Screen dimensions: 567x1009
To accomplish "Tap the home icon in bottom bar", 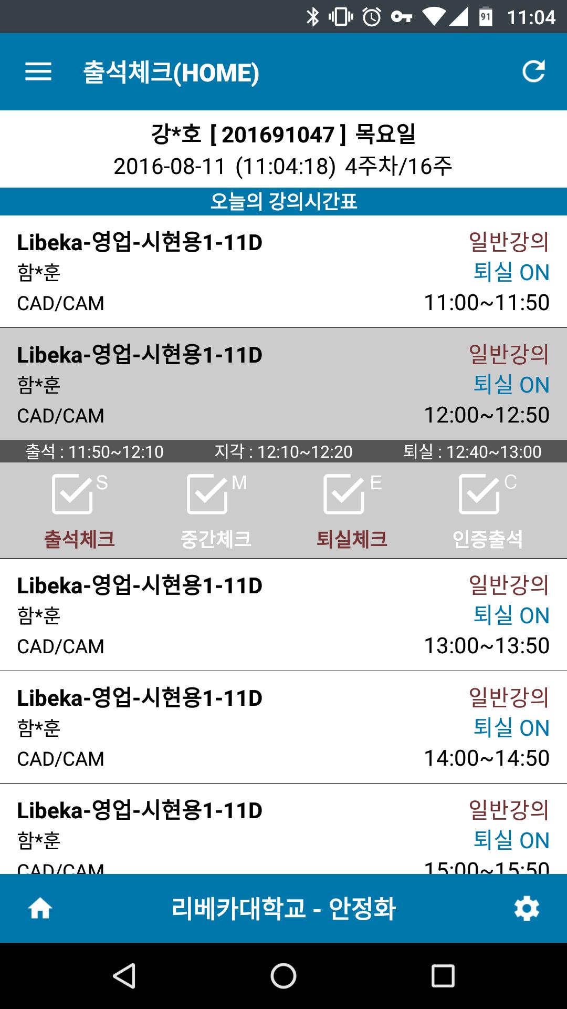I will pyautogui.click(x=40, y=908).
